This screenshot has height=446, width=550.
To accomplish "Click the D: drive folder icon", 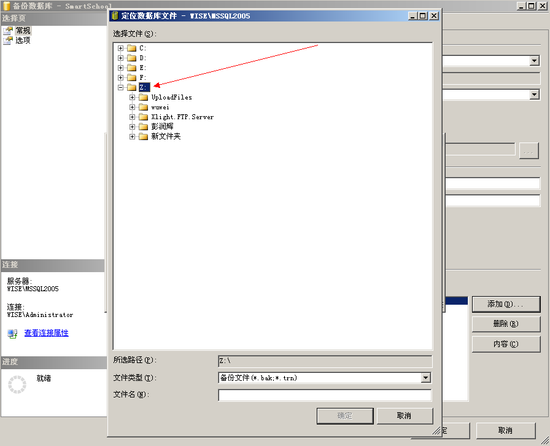I will click(131, 58).
